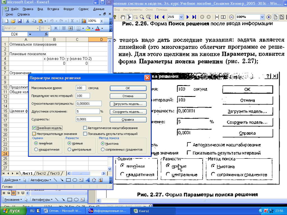Image resolution: width=287 pixels, height=215 pixels.
Task: Click the Справка button in dialog
Action: click(128, 120)
